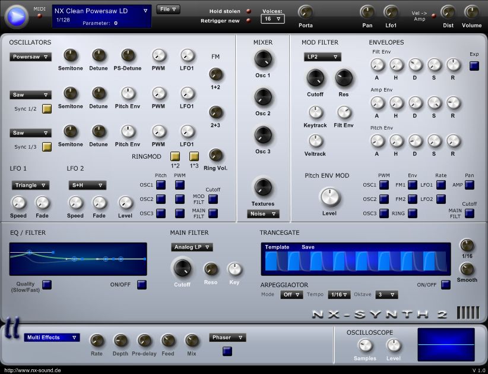
Task: Click the large blue play button
Action: [x=17, y=16]
